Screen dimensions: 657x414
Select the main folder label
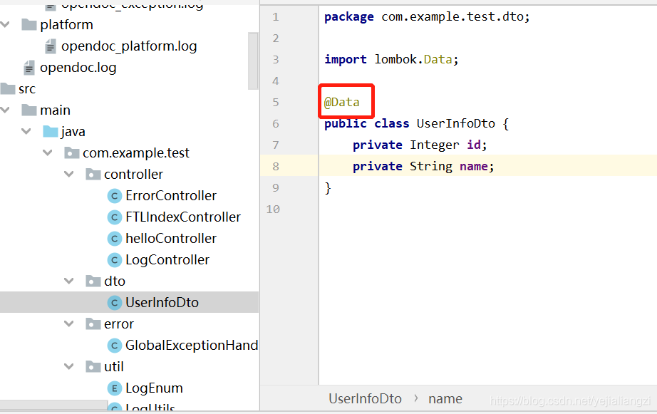pyautogui.click(x=56, y=110)
